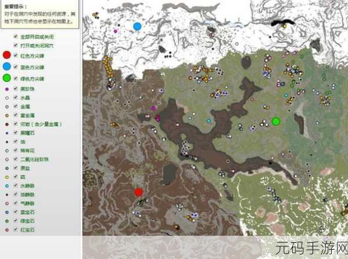348x259 pixels.
Task: Click the 打开或关闭洞穴 label text
Action: point(37,46)
